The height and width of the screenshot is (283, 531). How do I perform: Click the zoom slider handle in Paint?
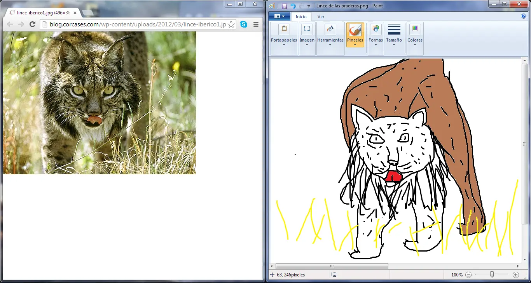click(x=492, y=275)
